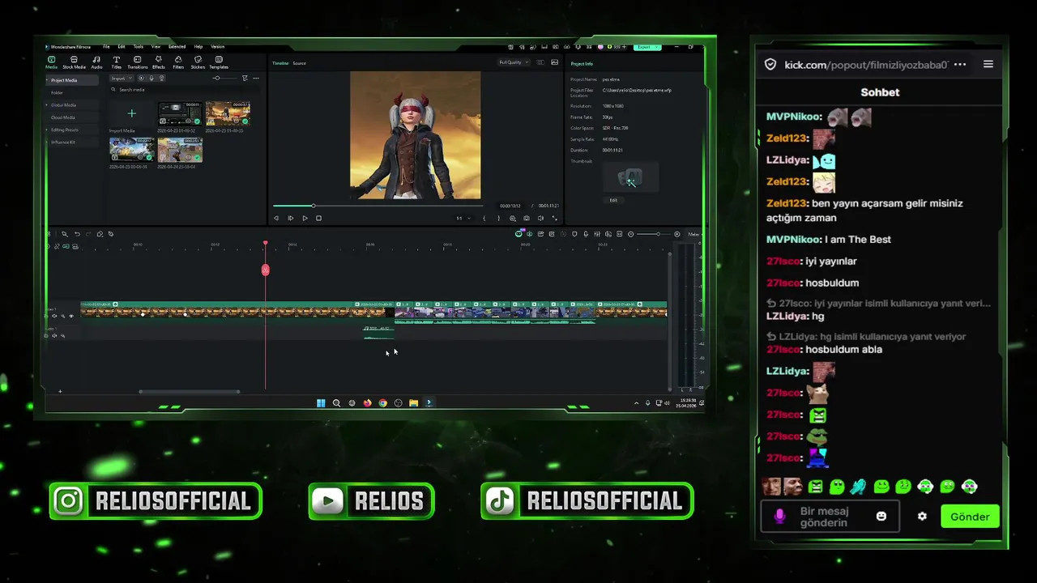Viewport: 1037px width, 583px height.
Task: Set mark in with the { icon
Action: coord(484,218)
